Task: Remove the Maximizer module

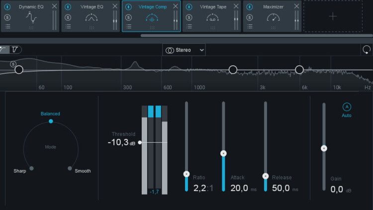Action: [x=296, y=6]
